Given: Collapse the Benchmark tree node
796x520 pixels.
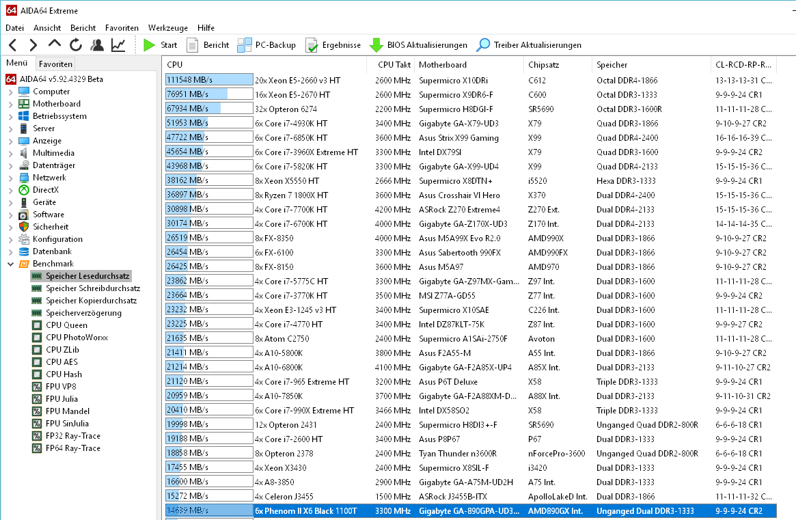Looking at the screenshot, I should [11, 264].
